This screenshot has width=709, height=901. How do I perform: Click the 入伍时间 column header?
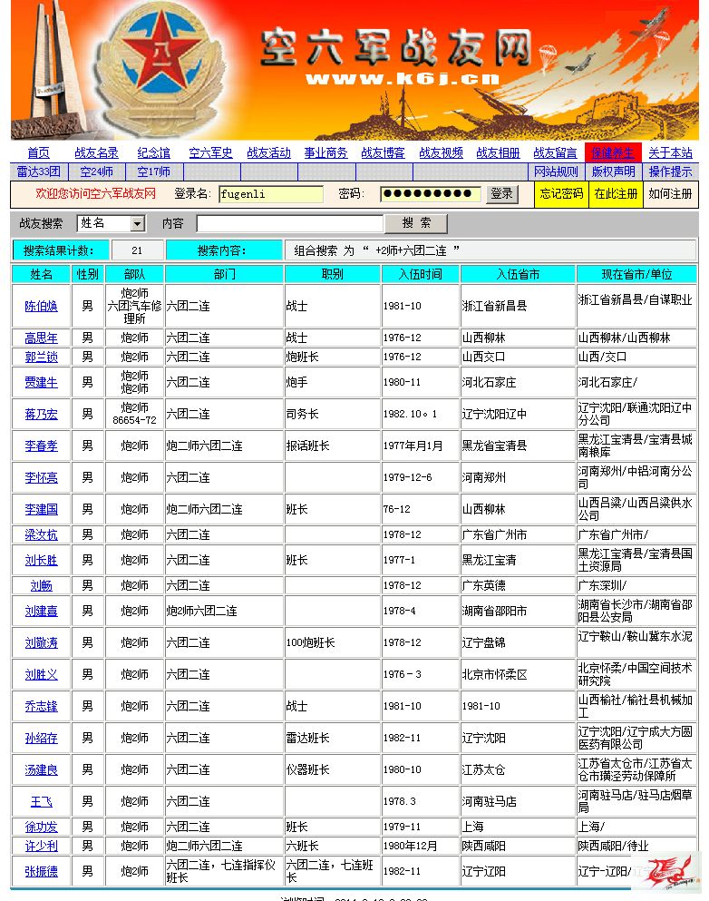click(421, 274)
